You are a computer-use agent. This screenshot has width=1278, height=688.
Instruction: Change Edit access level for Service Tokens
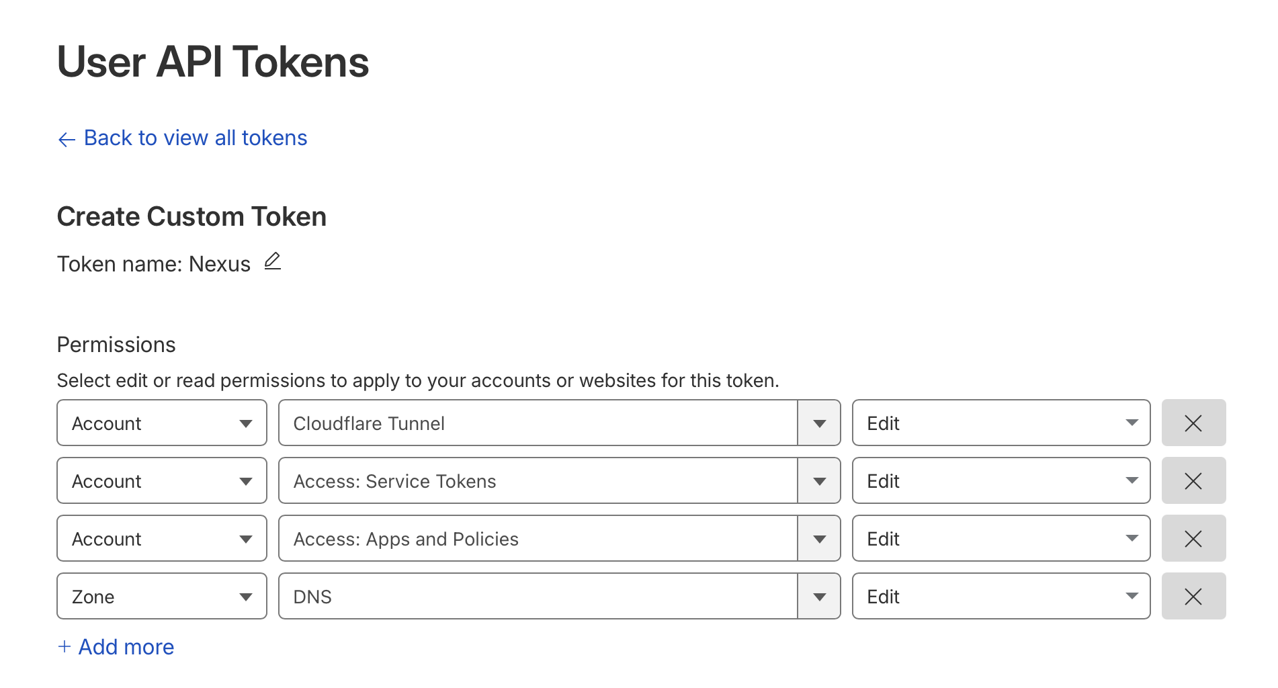point(1000,481)
